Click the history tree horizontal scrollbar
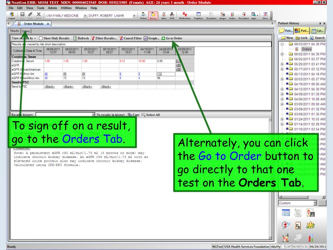Screen dimensions: 333x250 click(302, 197)
